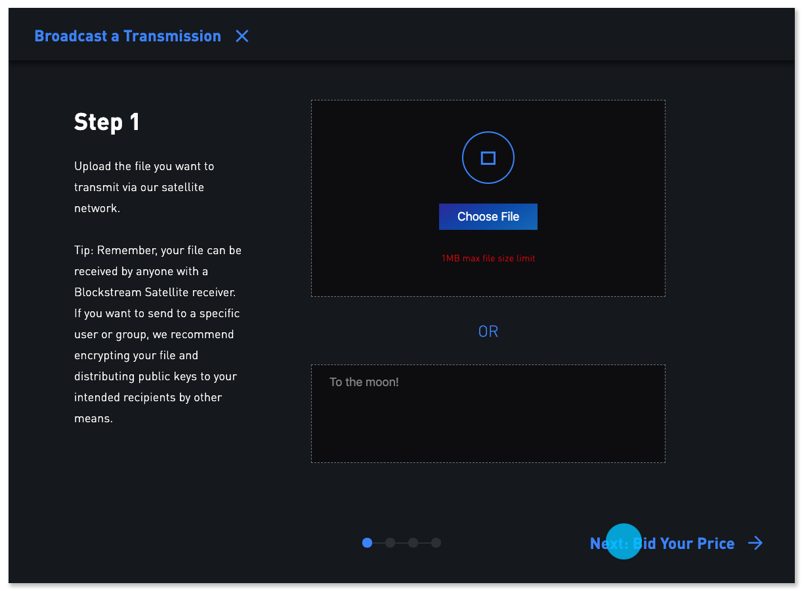Jump to the second step indicator dot
Screen dimensions: 804x591
[x=390, y=542]
